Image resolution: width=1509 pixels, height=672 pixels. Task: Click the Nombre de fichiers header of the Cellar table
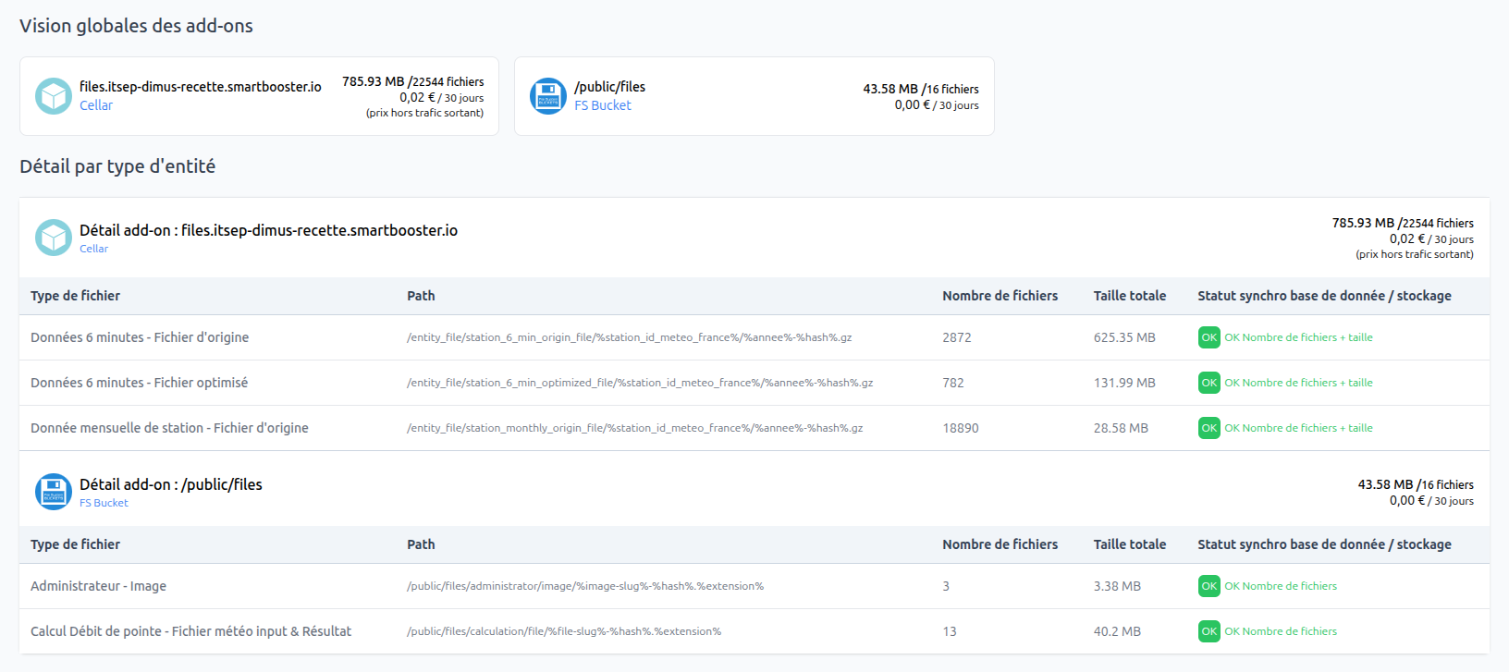click(x=1000, y=296)
